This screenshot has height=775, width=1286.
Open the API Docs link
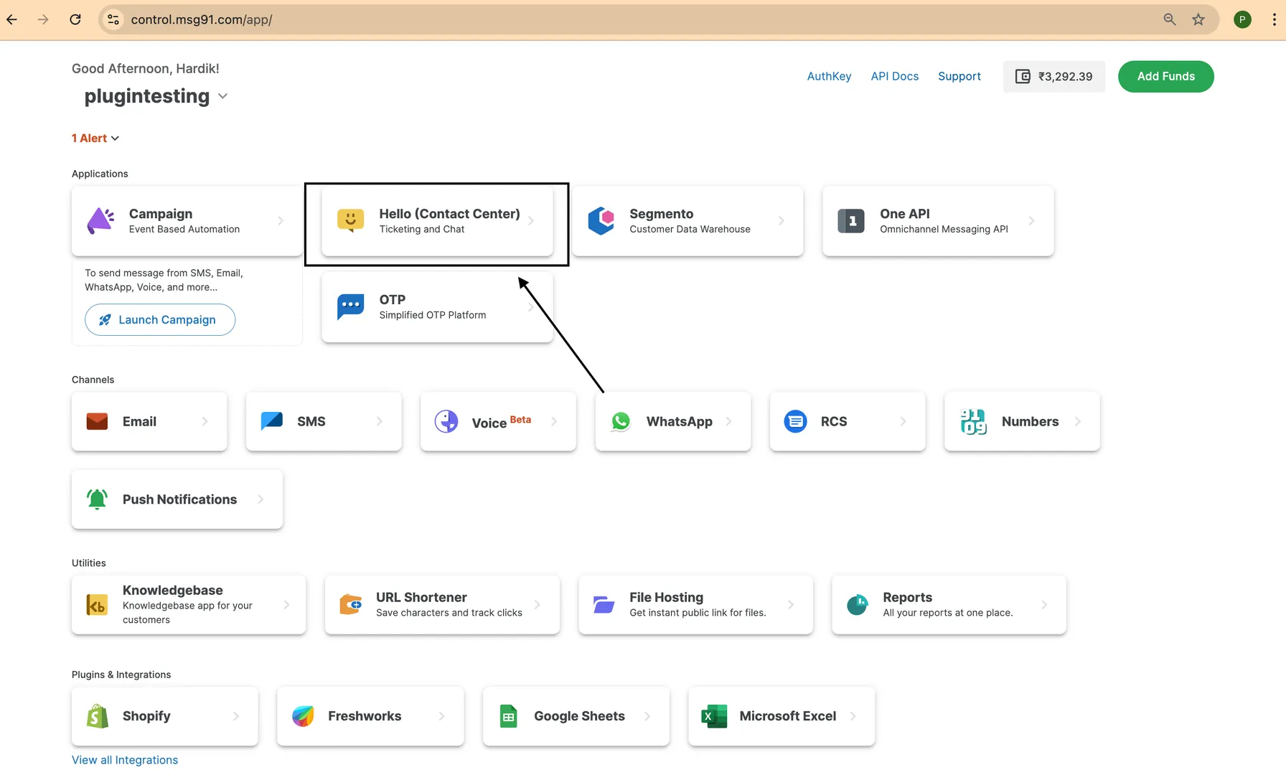pos(894,76)
